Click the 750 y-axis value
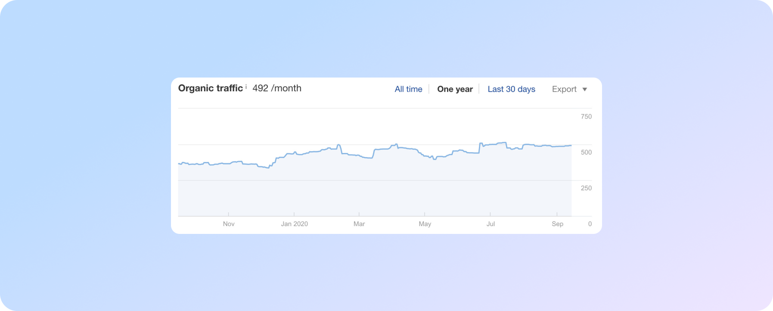 pyautogui.click(x=586, y=117)
